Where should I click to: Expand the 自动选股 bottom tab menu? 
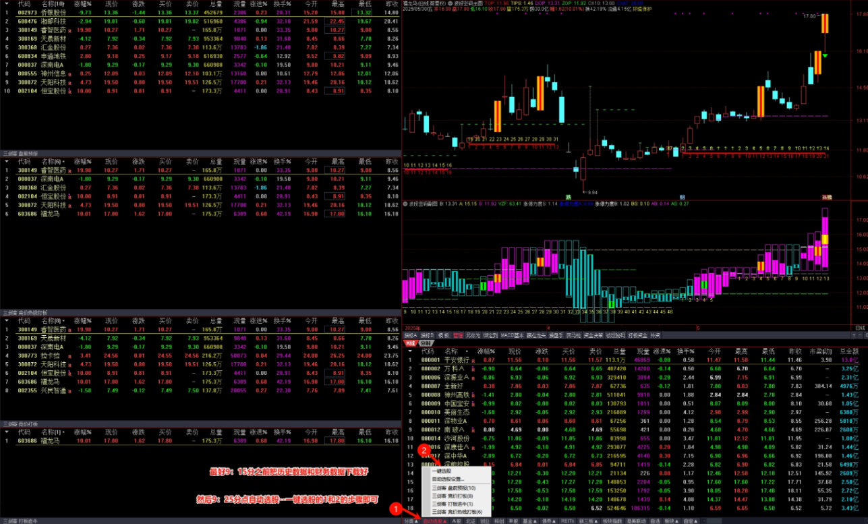(x=432, y=521)
